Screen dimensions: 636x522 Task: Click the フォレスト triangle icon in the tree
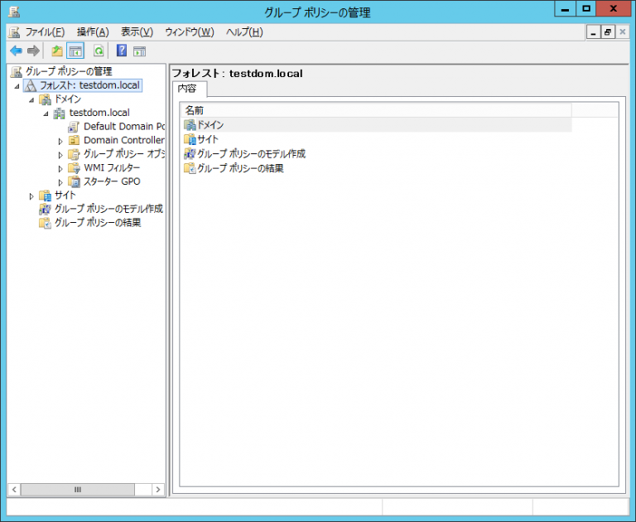pos(31,85)
